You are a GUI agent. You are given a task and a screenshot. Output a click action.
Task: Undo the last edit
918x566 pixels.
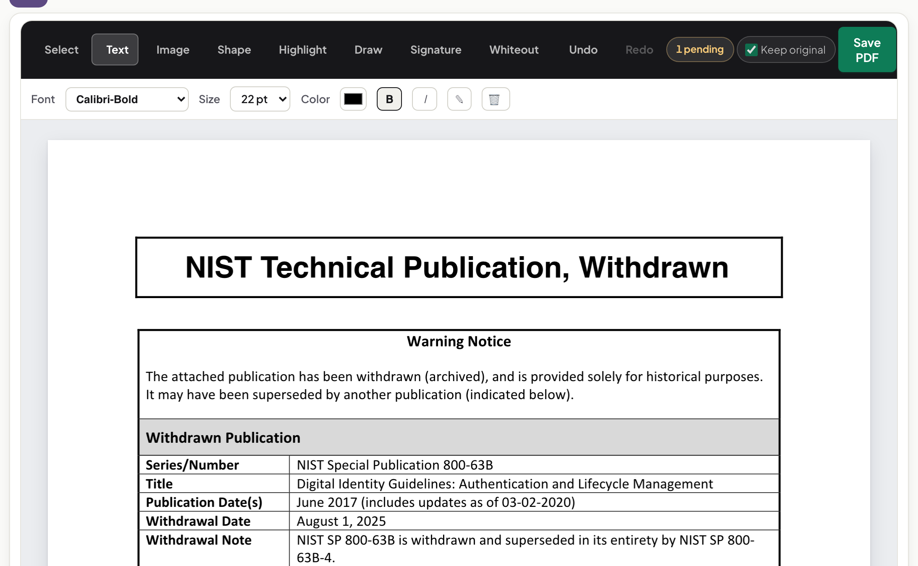(583, 49)
